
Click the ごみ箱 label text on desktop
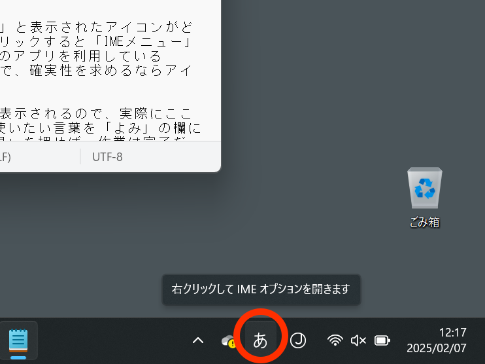pyautogui.click(x=424, y=222)
